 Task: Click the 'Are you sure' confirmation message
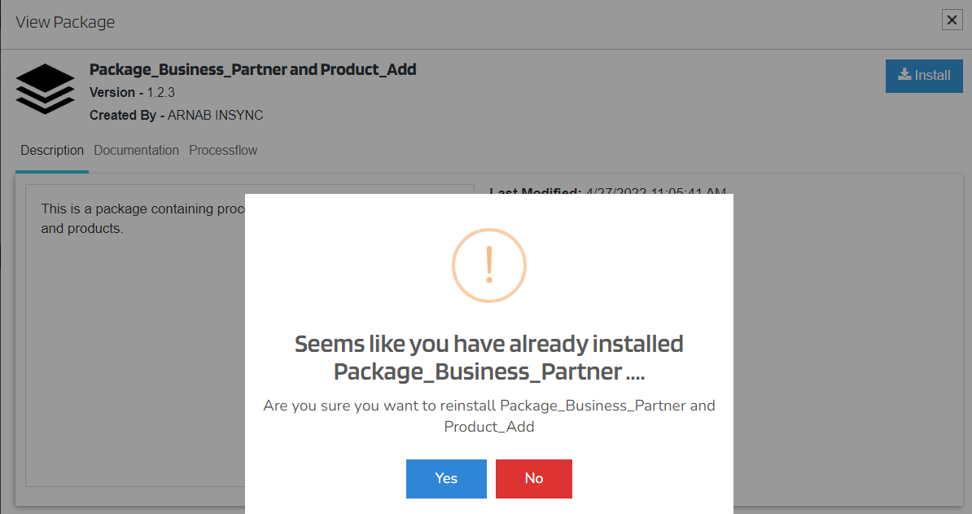point(488,415)
